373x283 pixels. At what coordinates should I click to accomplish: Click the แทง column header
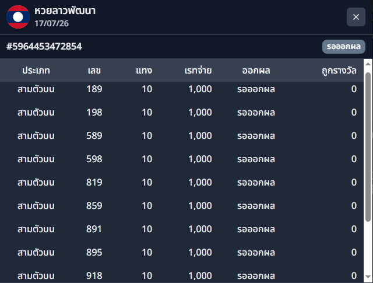tap(144, 71)
